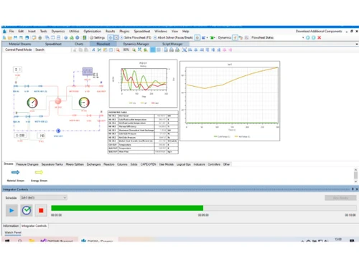Open the Optimization menu
Image resolution: width=359 pixels, height=269 pixels.
93,32
